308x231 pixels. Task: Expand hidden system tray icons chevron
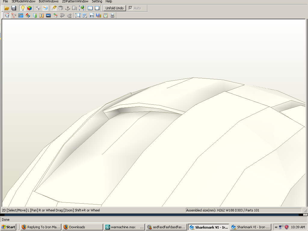(276, 227)
